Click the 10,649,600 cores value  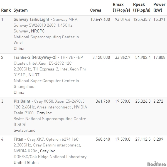(100, 19)
